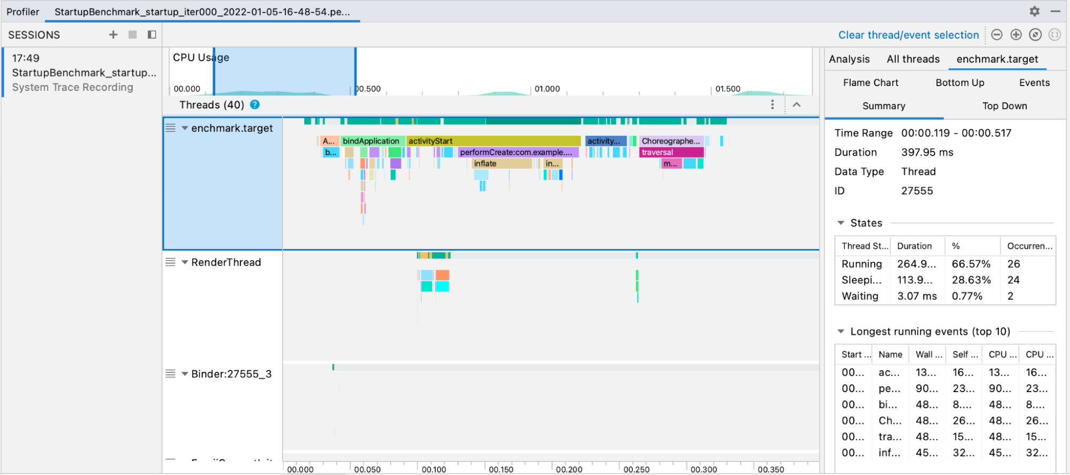This screenshot has width=1070, height=475.
Task: Collapse the RenderThread row
Action: [185, 263]
